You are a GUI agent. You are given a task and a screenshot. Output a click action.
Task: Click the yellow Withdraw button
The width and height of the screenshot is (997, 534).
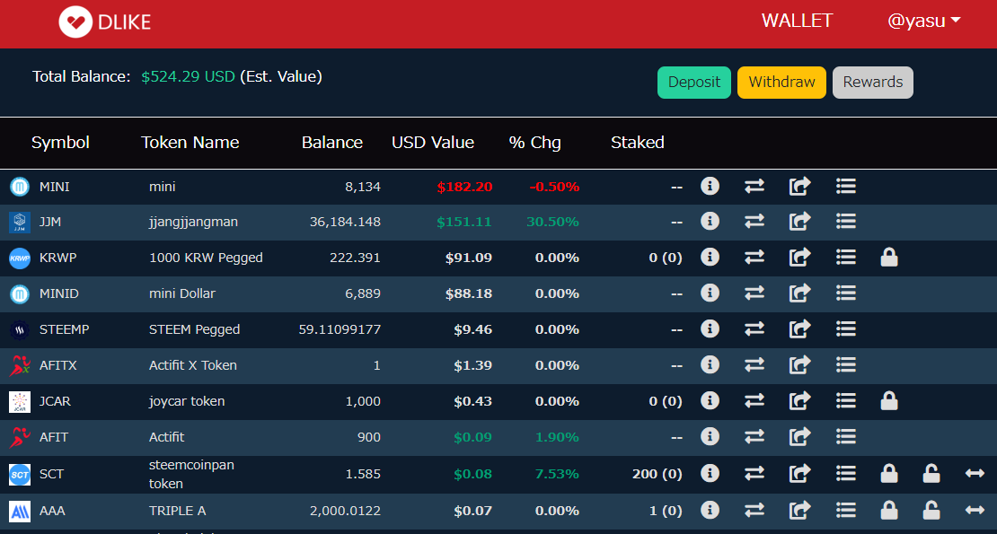781,83
